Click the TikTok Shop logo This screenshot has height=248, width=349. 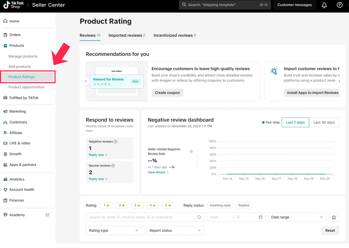(14, 5)
